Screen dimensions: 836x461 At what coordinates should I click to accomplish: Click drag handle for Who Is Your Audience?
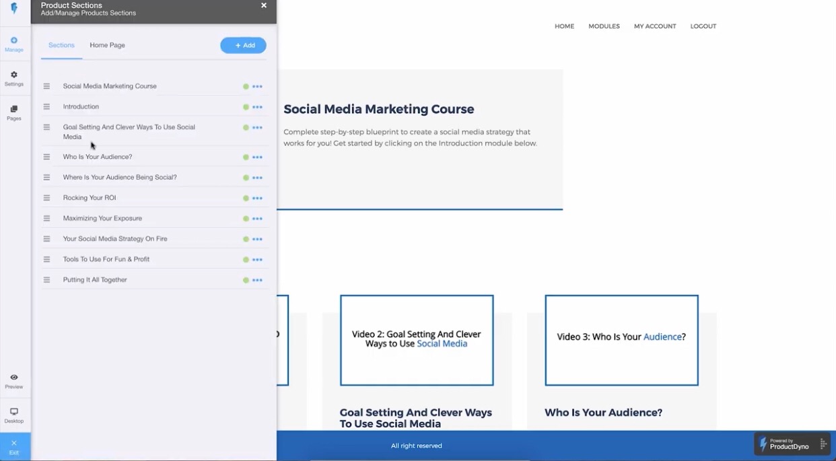(46, 157)
